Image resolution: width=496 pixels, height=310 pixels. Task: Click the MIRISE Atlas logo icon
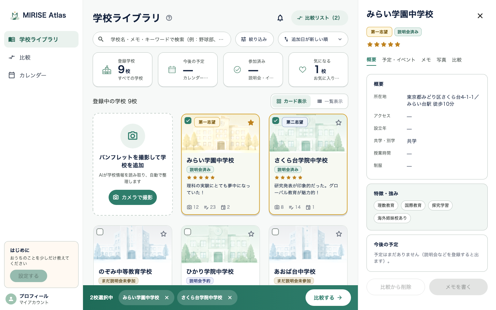[14, 15]
